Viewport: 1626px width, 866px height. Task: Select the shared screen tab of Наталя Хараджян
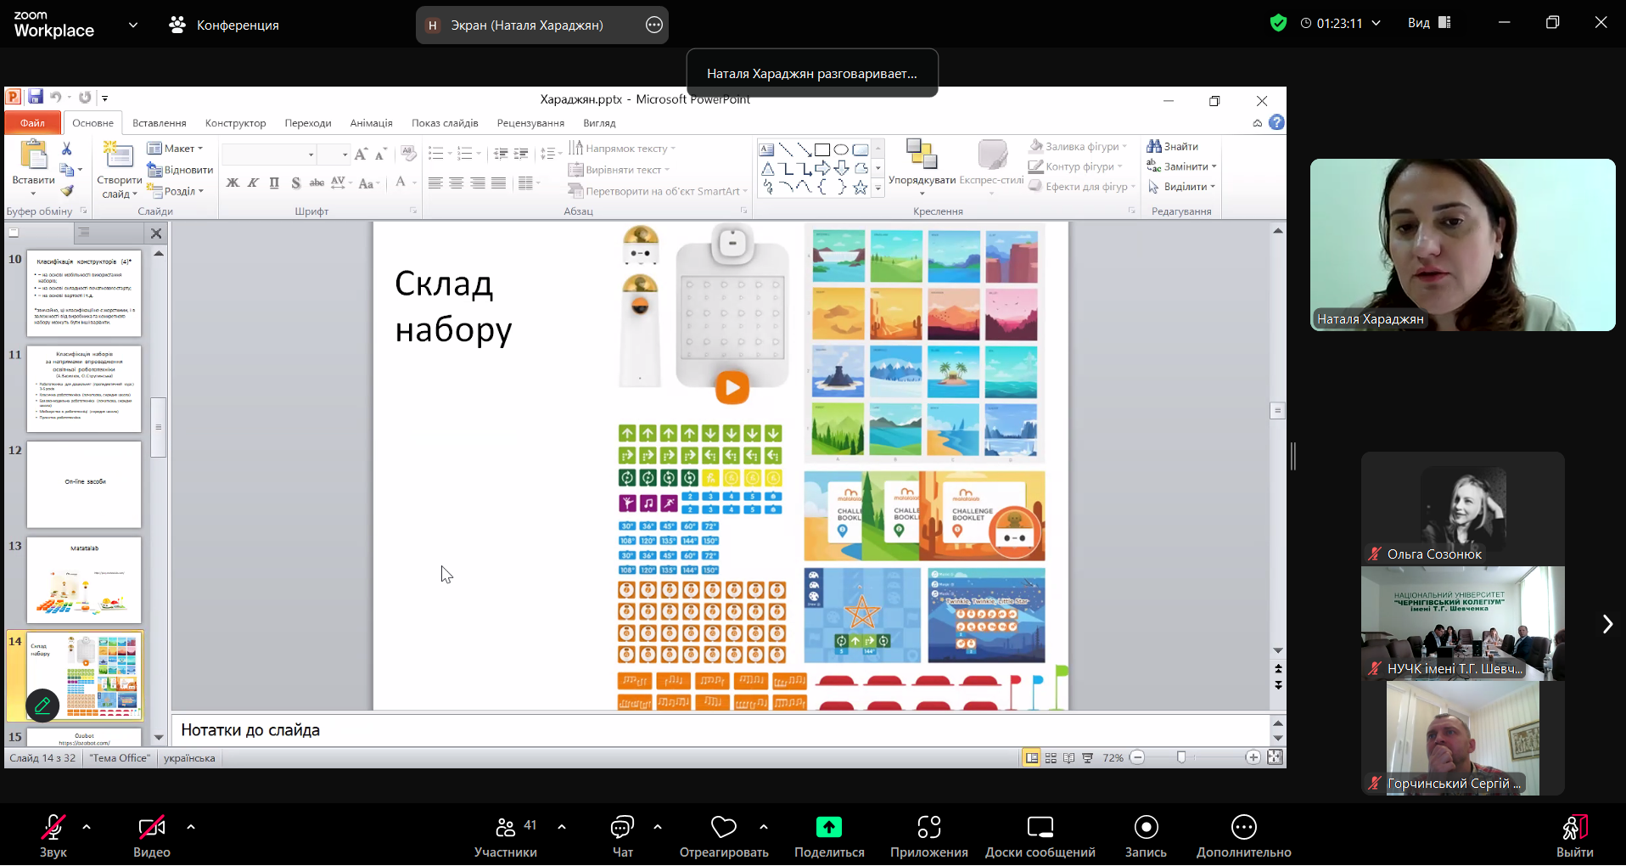pos(526,25)
